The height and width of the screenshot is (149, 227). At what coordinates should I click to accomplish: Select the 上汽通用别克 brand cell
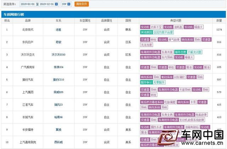(x=28, y=142)
